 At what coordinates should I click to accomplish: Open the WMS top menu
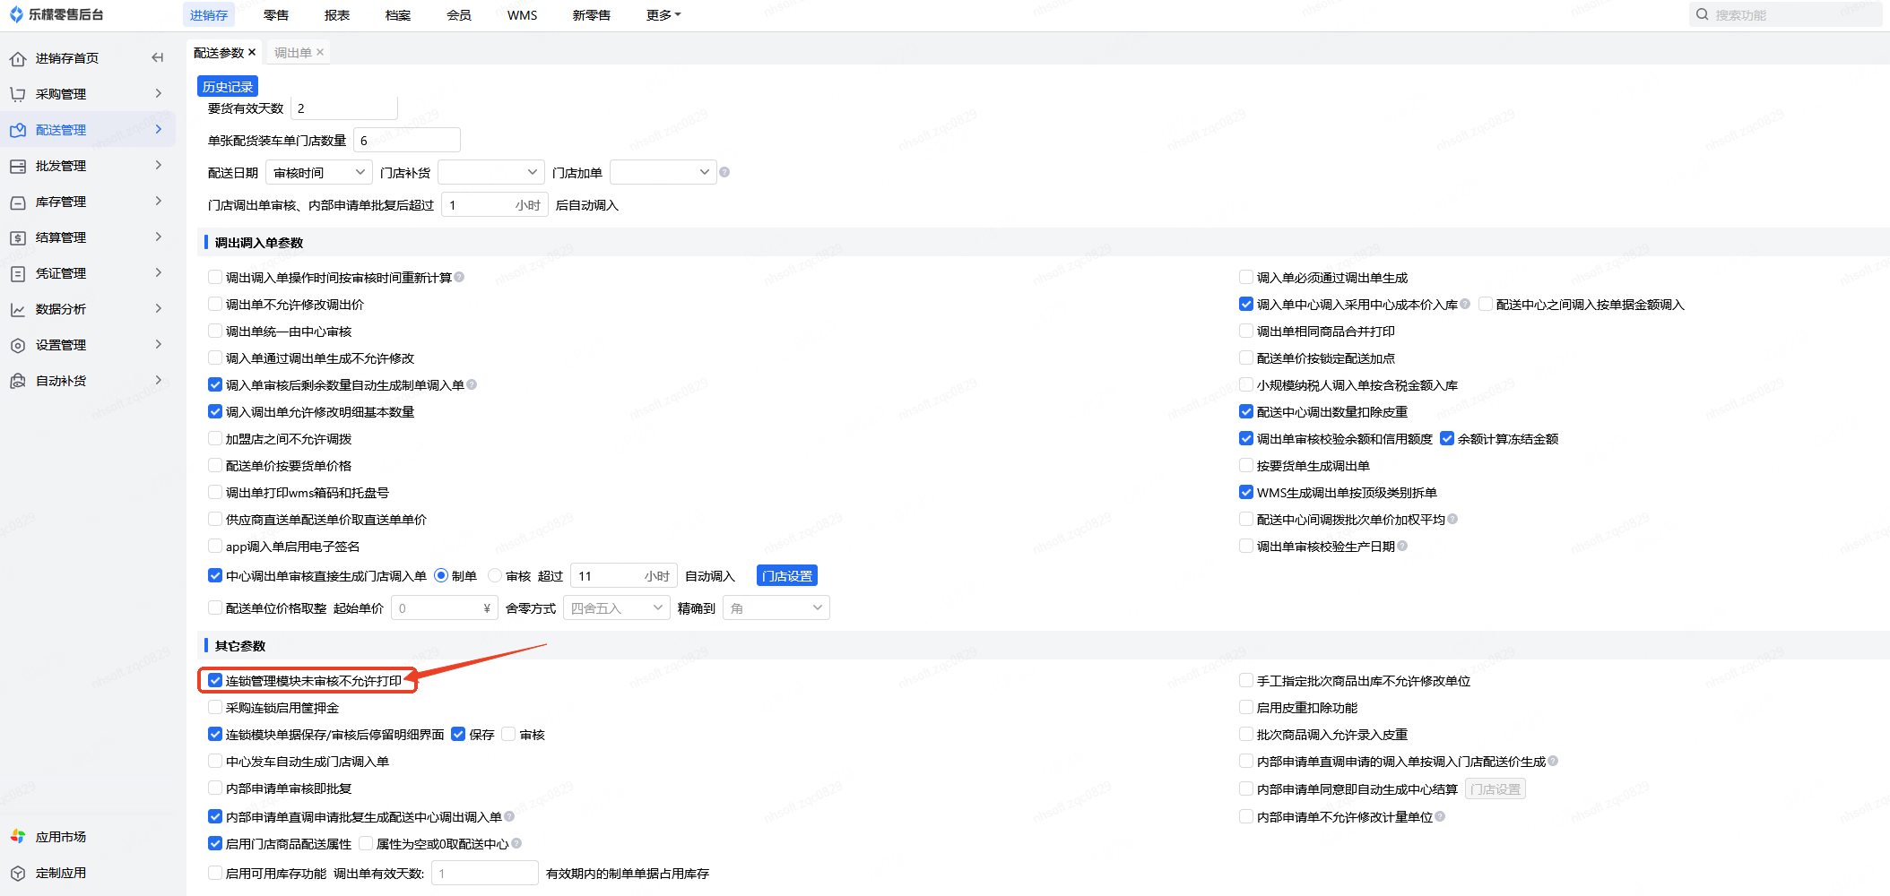(522, 15)
